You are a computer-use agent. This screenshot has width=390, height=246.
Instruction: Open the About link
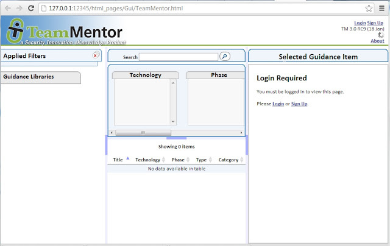pos(377,41)
